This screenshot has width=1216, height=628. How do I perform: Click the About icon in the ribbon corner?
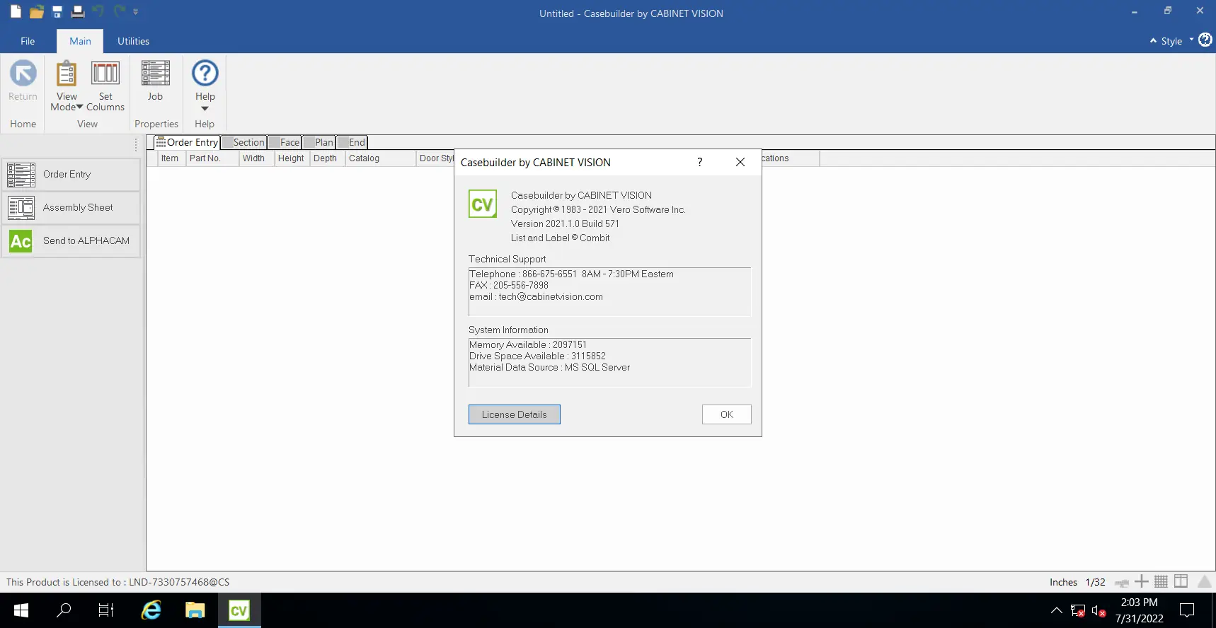(1205, 40)
